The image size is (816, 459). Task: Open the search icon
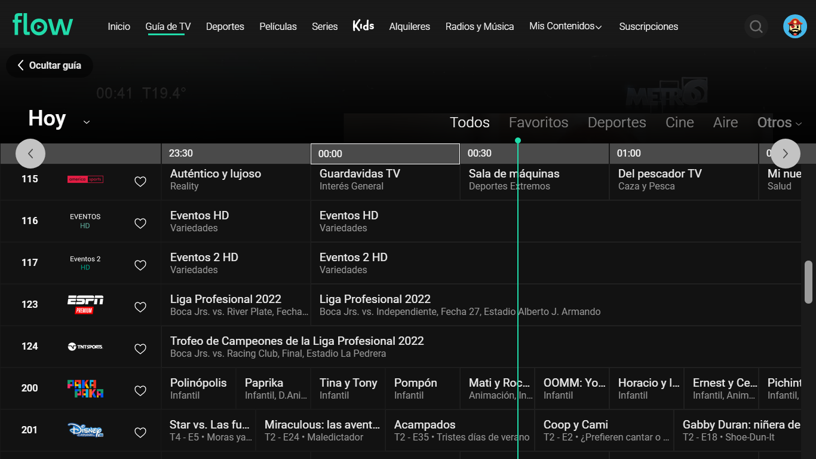point(756,26)
